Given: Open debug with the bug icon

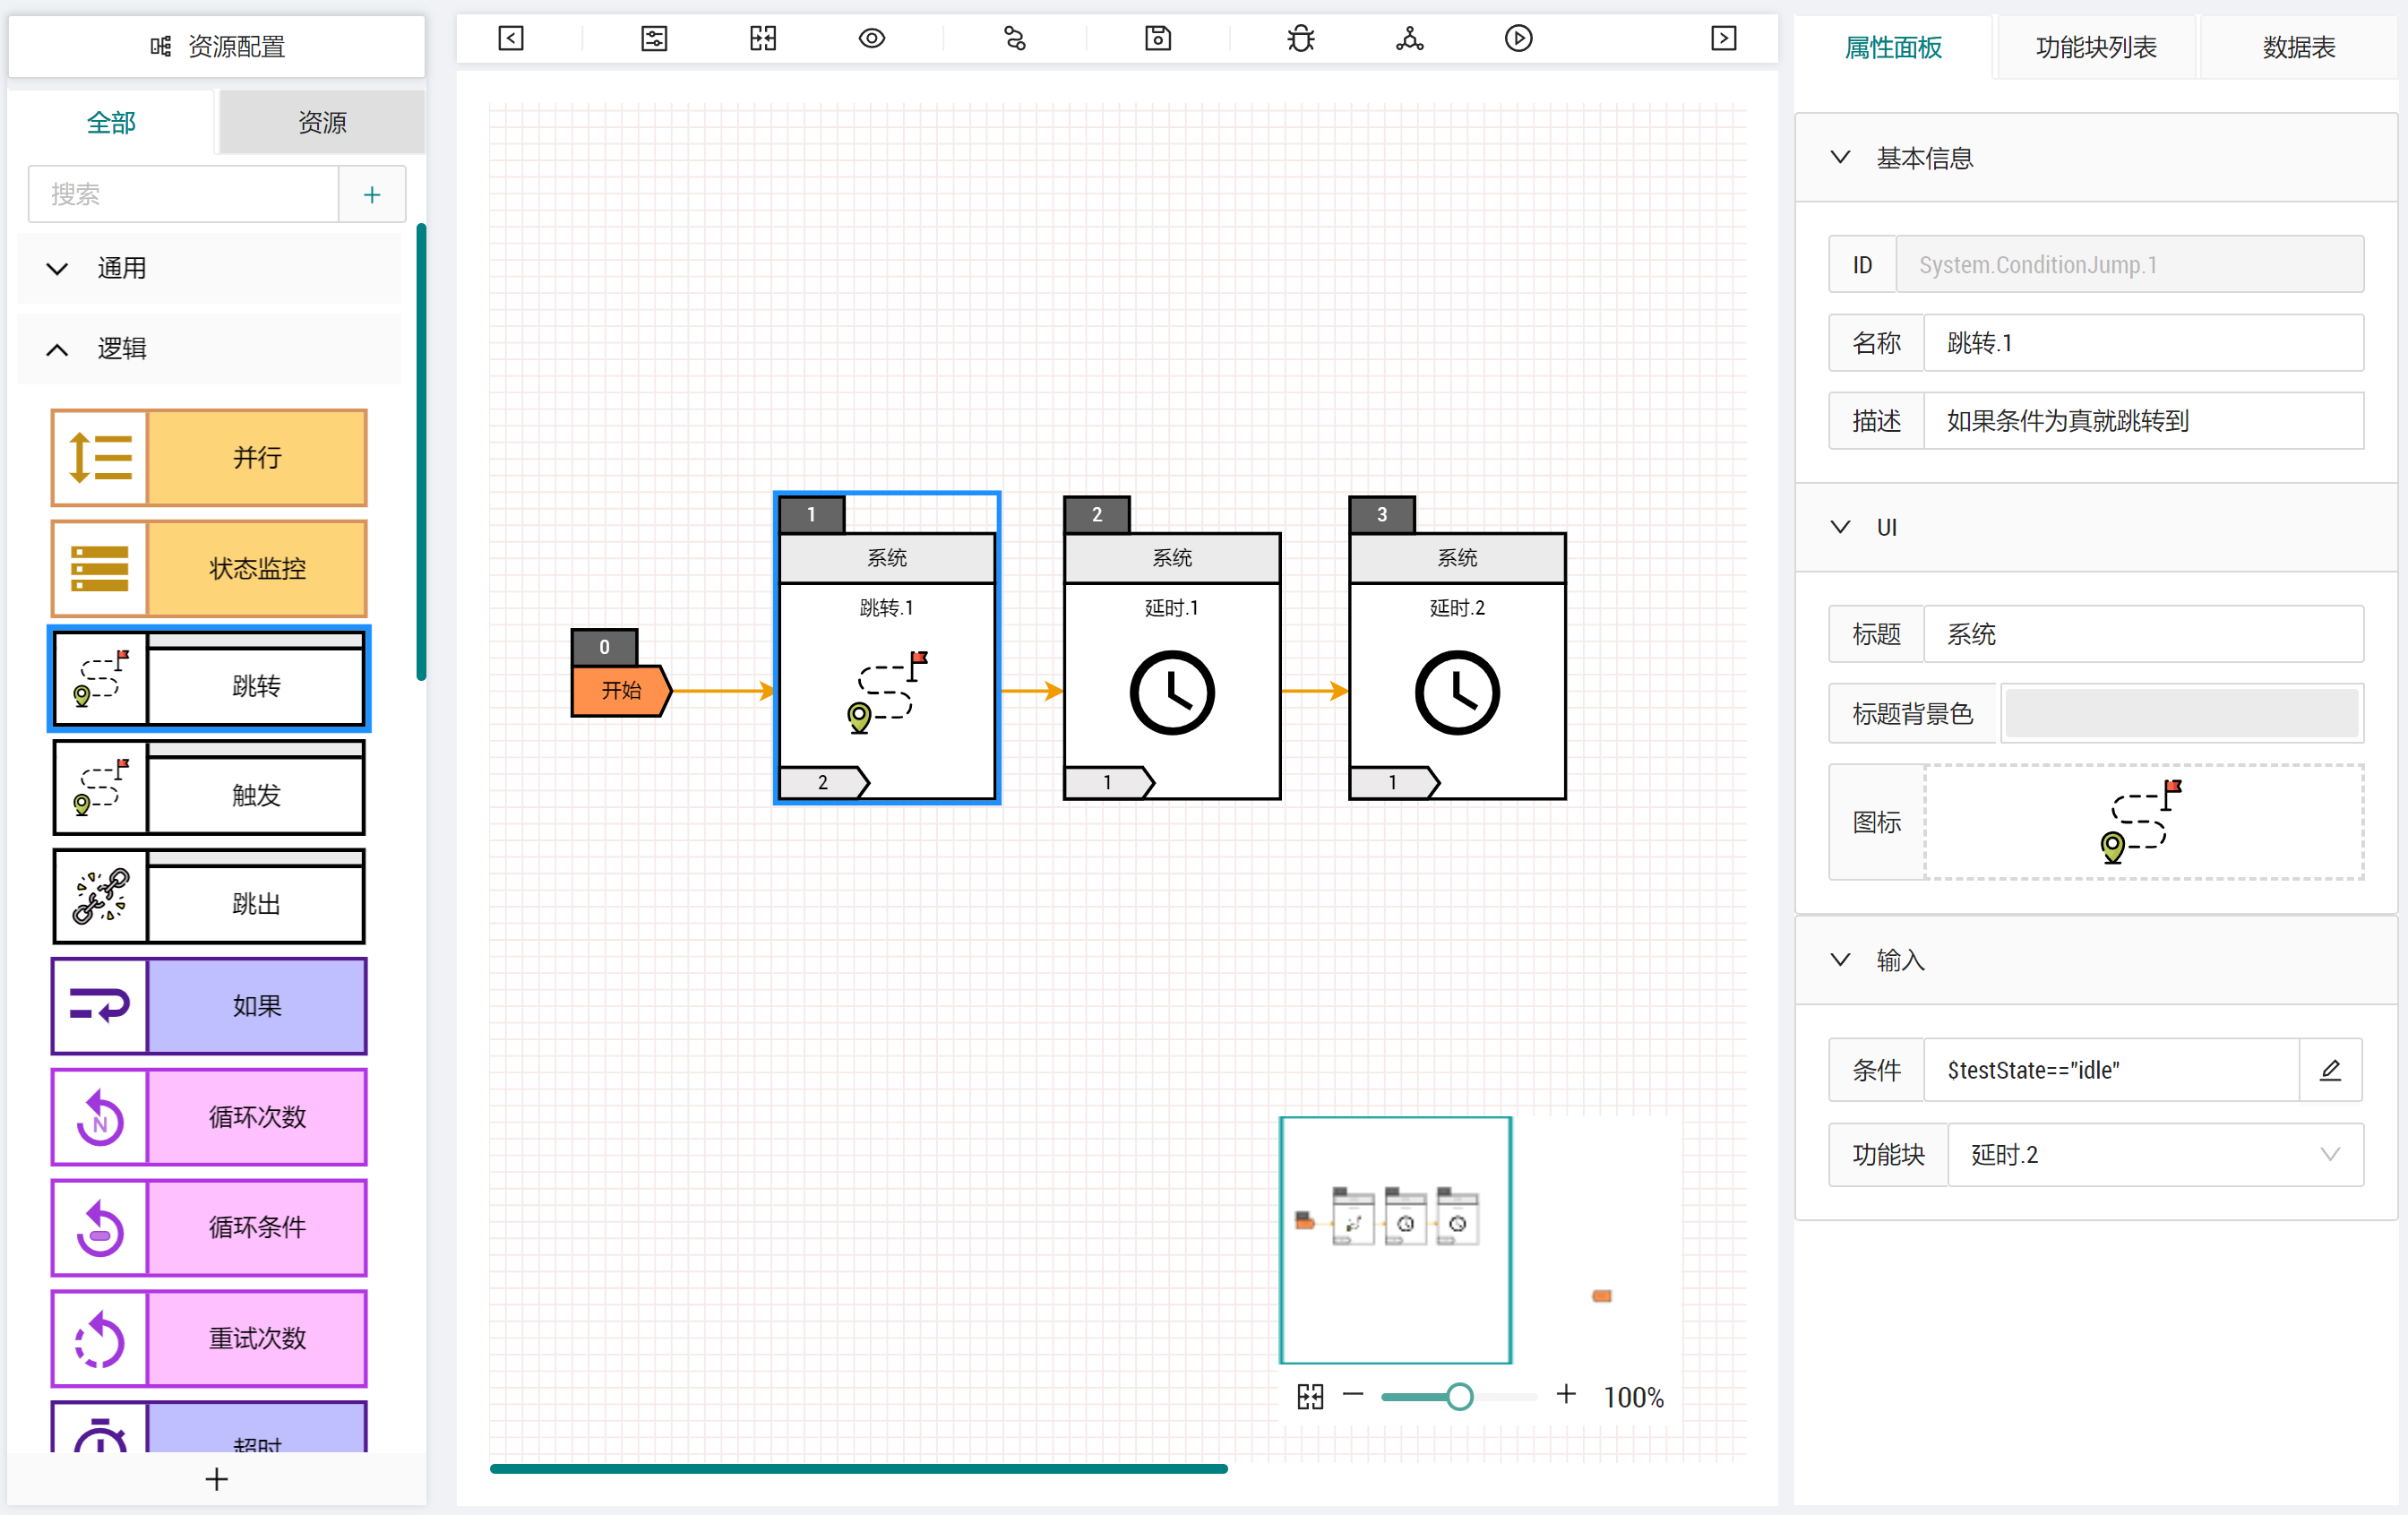Looking at the screenshot, I should pos(1301,39).
